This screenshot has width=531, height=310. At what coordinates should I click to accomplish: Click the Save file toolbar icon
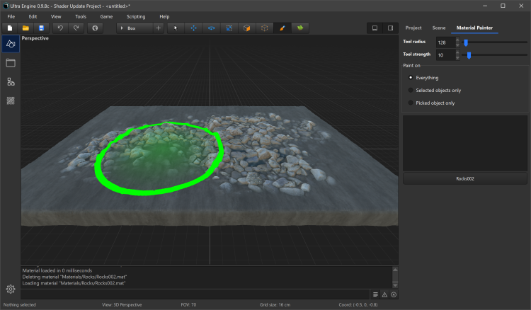click(42, 28)
